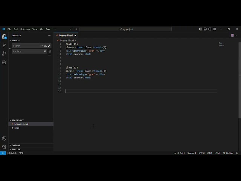Change language mode via HTML status
The height and width of the screenshot is (181, 241).
click(217, 153)
